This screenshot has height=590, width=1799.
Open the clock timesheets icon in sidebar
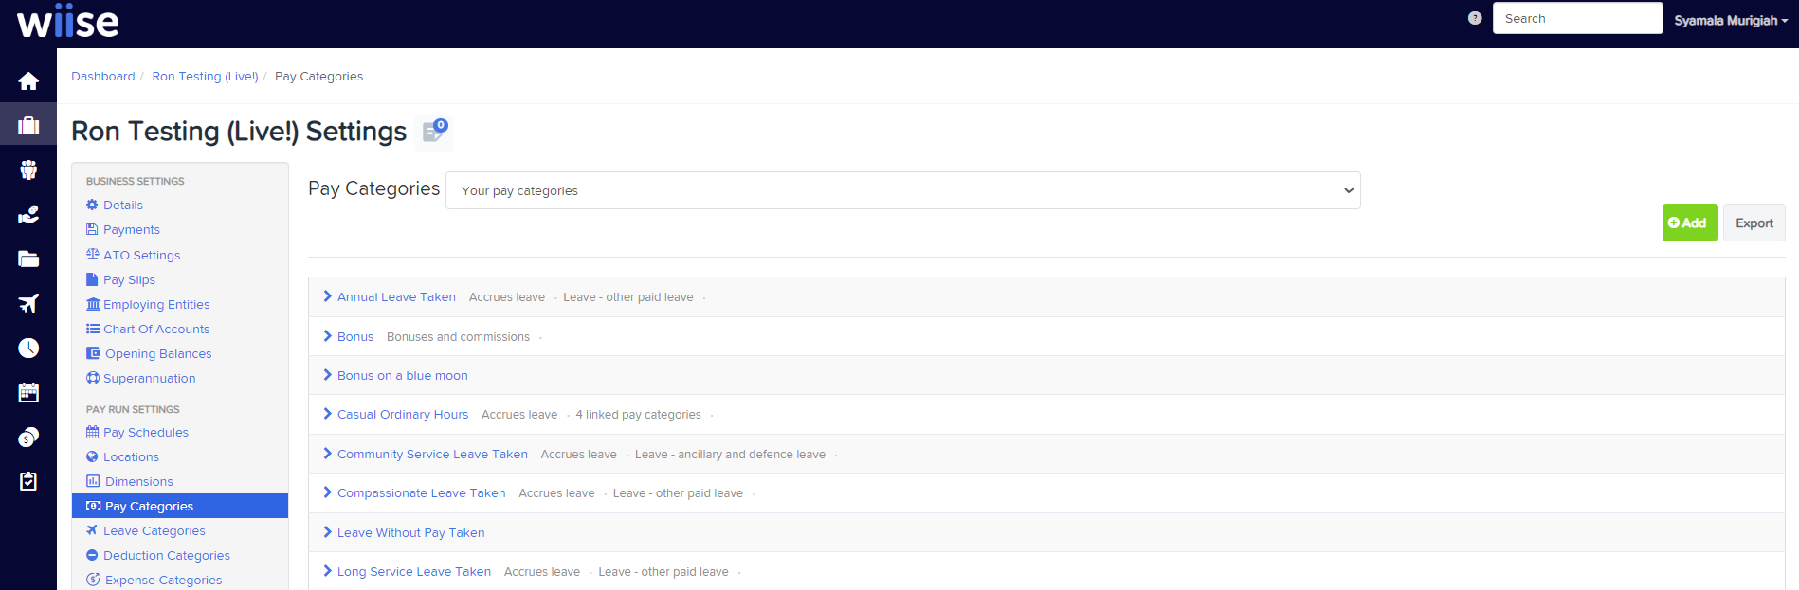coord(28,348)
